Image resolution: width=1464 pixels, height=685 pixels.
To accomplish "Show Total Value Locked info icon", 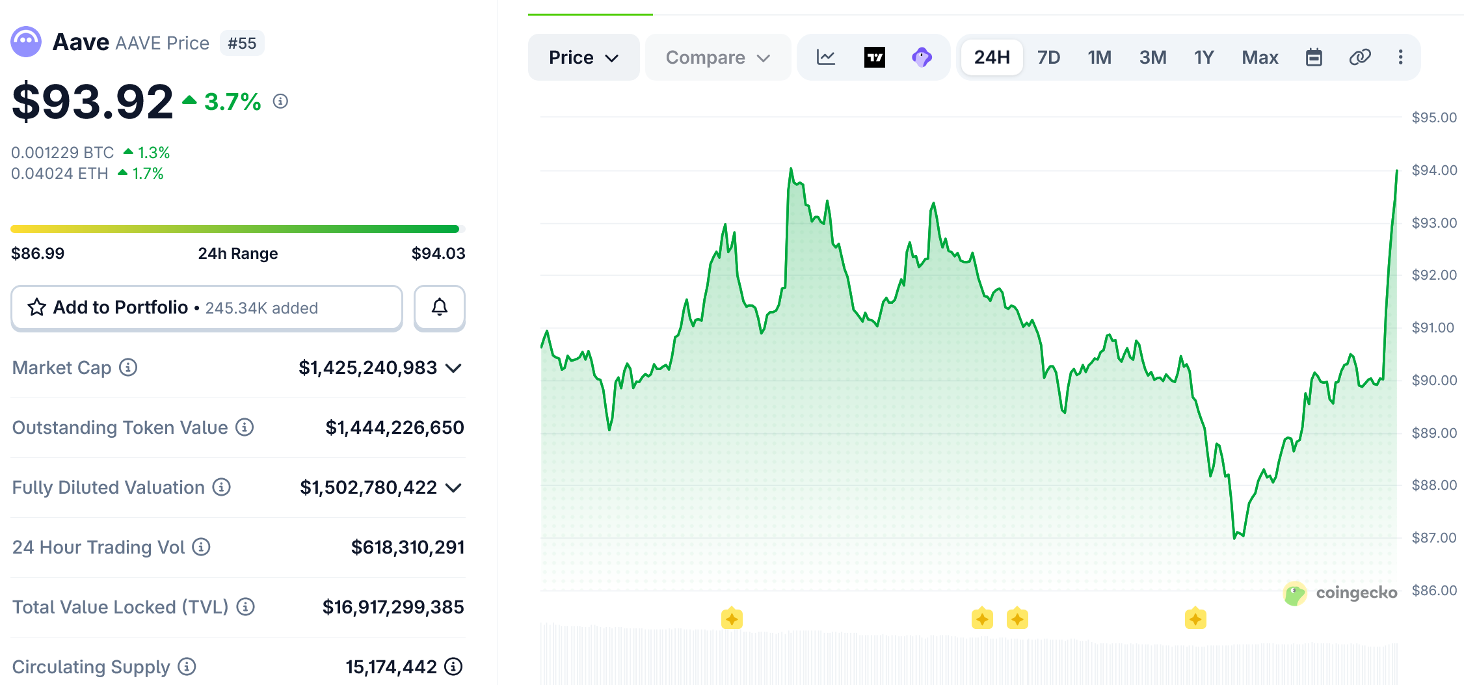I will [245, 607].
